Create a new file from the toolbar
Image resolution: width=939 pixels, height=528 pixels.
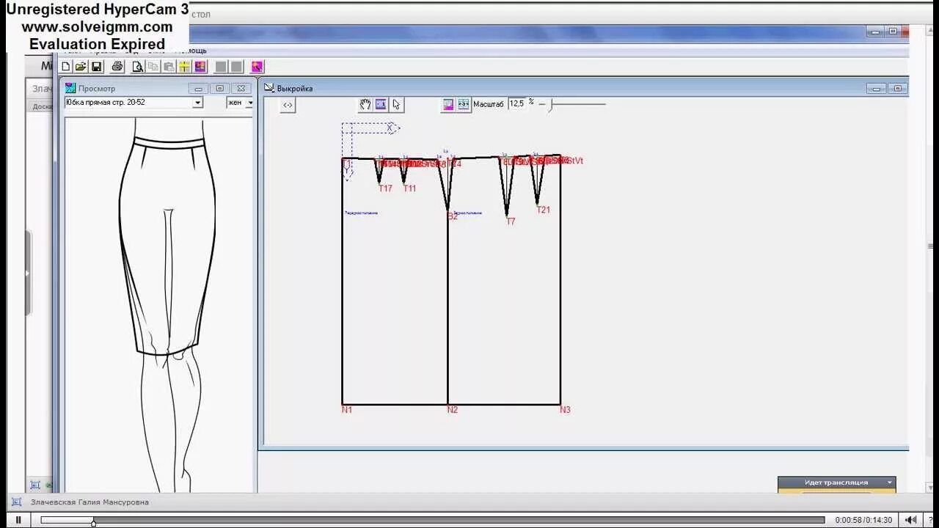click(x=66, y=67)
